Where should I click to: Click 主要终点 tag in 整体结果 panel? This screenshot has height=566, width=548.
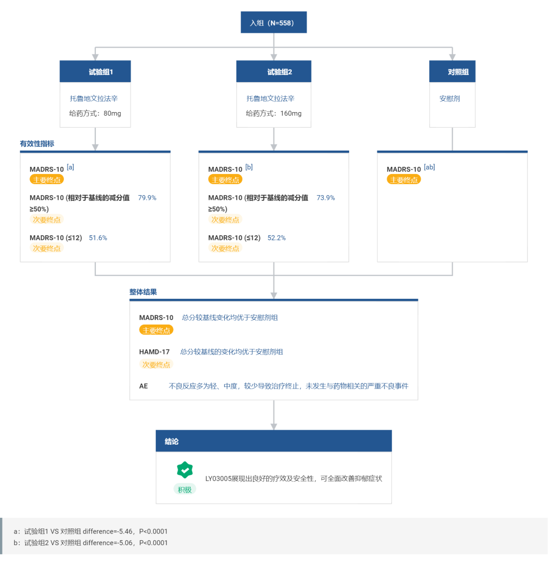coord(156,330)
